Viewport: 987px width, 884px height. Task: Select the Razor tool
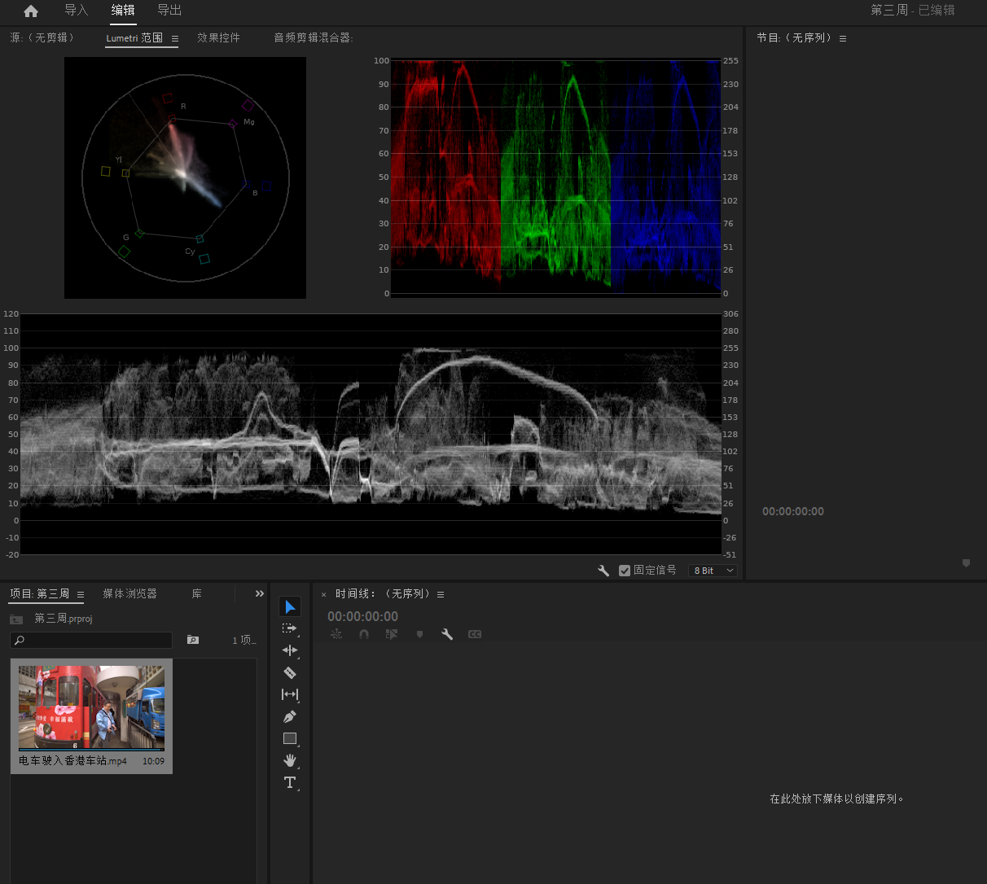pos(289,672)
